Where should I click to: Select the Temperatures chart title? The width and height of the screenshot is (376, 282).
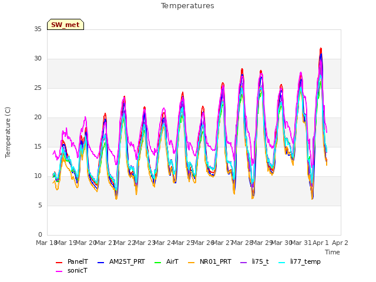pyautogui.click(x=187, y=6)
